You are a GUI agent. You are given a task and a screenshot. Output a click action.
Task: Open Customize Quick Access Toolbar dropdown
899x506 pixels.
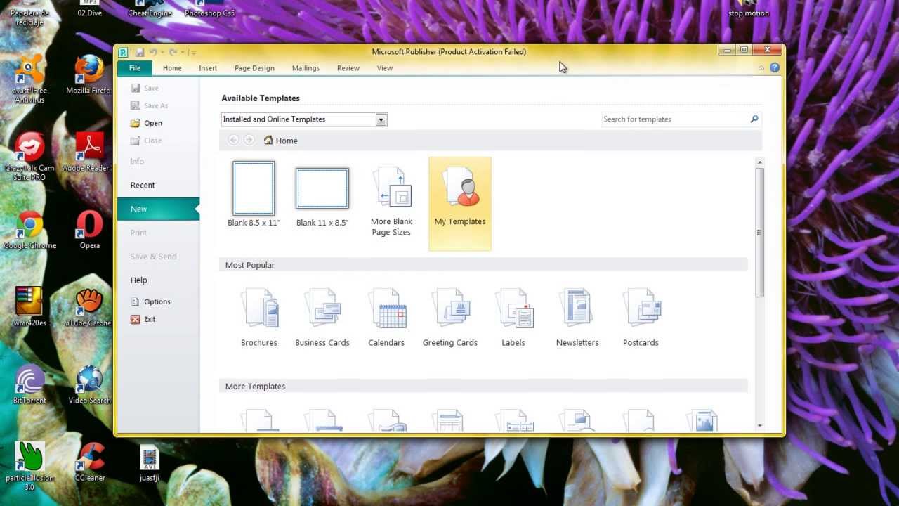pyautogui.click(x=193, y=52)
